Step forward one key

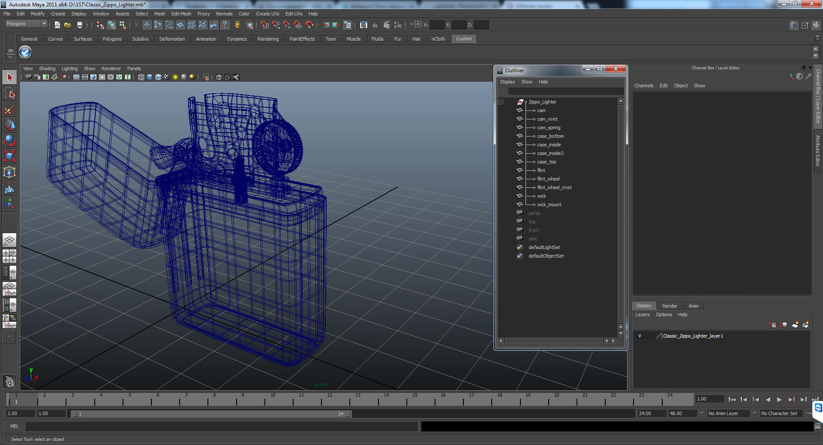791,400
